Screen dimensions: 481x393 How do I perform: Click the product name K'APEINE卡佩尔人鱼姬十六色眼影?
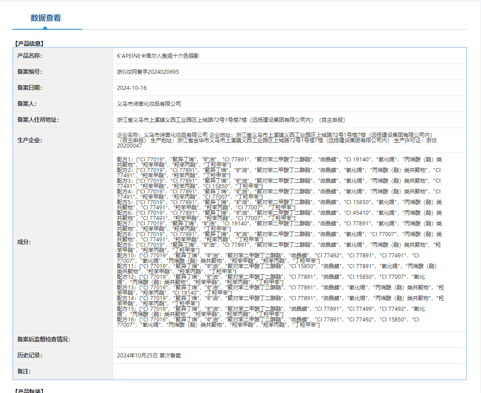coord(158,56)
